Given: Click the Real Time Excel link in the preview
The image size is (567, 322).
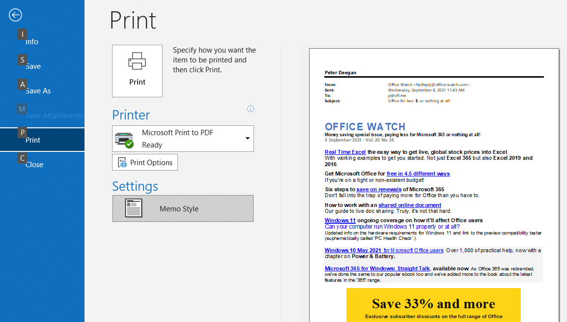Looking at the screenshot, I should pyautogui.click(x=345, y=152).
